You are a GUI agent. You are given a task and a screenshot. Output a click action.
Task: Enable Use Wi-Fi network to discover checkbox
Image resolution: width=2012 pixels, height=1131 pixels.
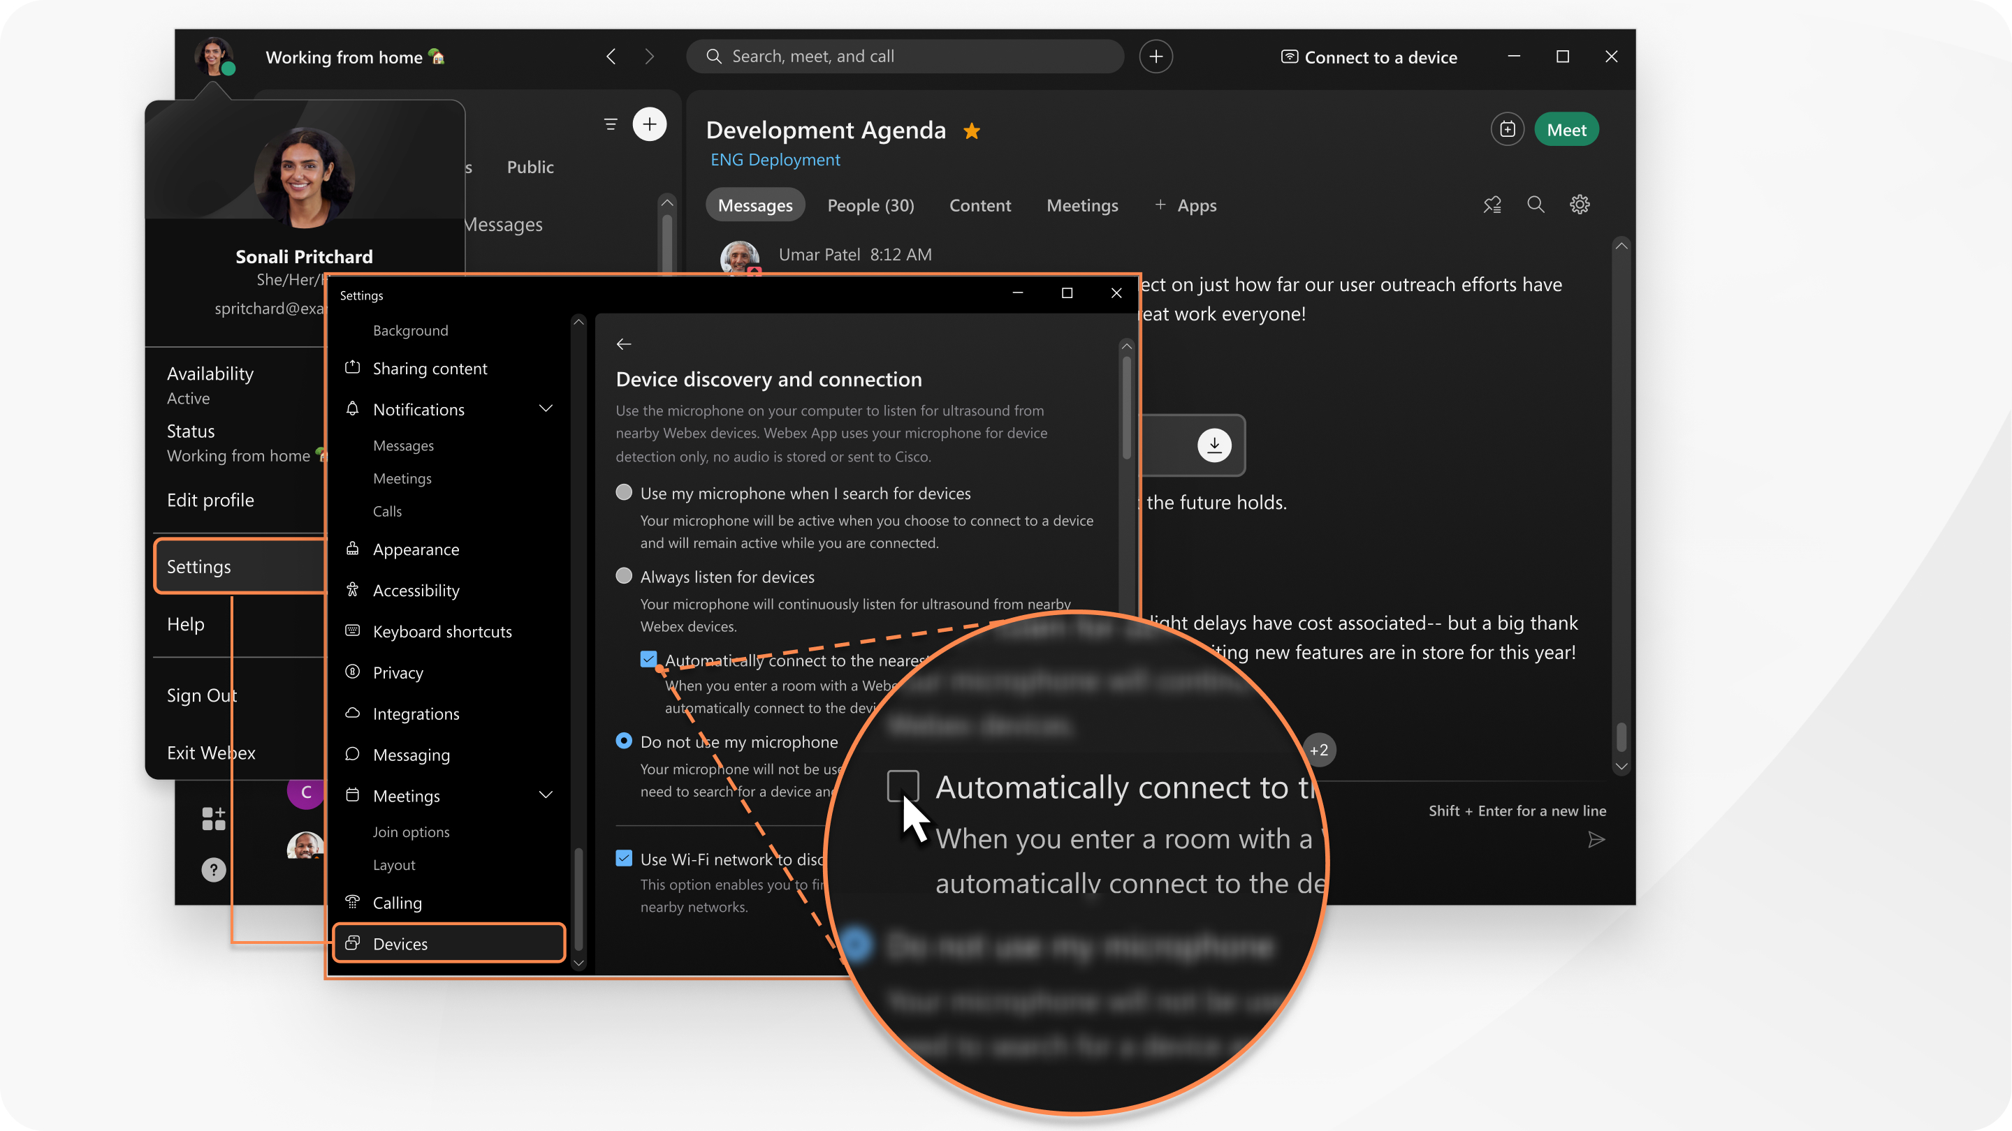pos(625,859)
